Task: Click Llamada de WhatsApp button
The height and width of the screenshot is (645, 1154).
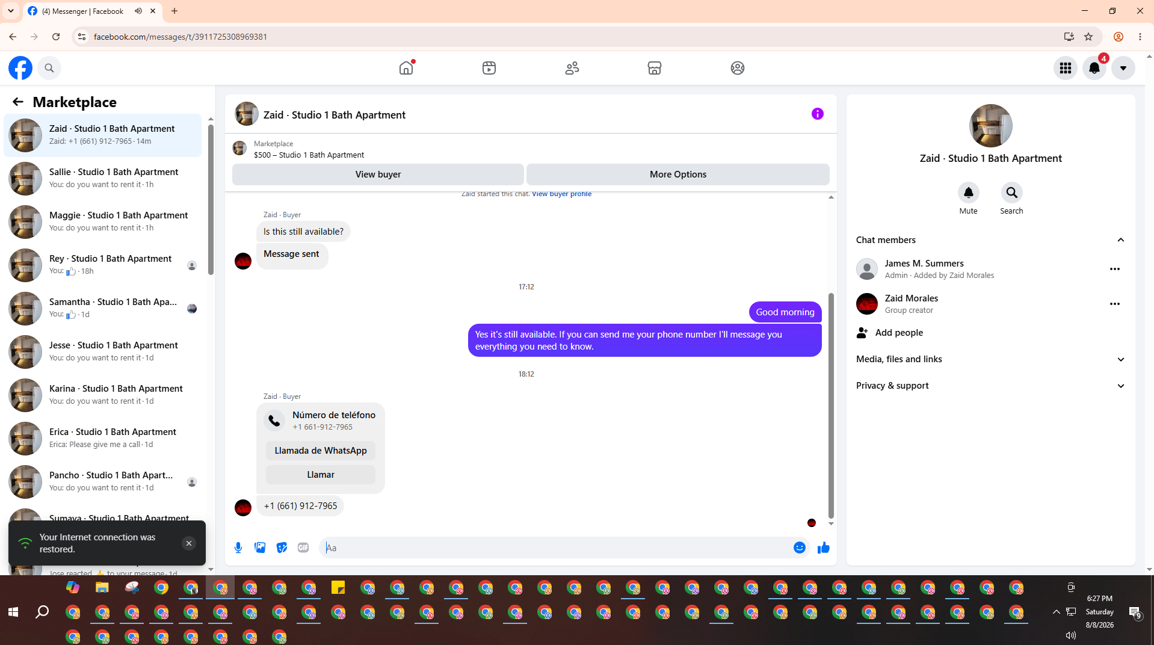Action: pos(321,451)
